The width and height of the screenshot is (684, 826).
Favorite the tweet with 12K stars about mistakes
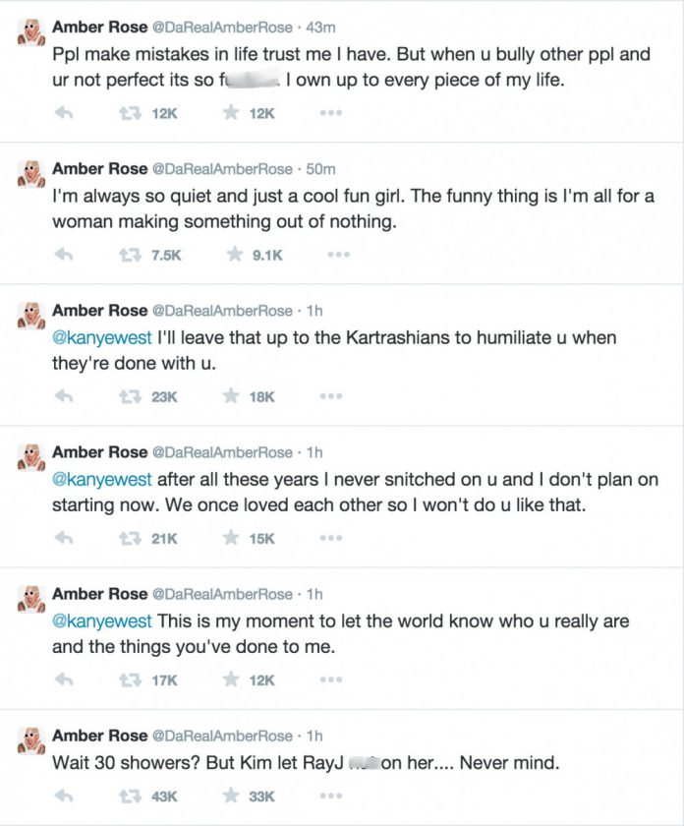[232, 113]
